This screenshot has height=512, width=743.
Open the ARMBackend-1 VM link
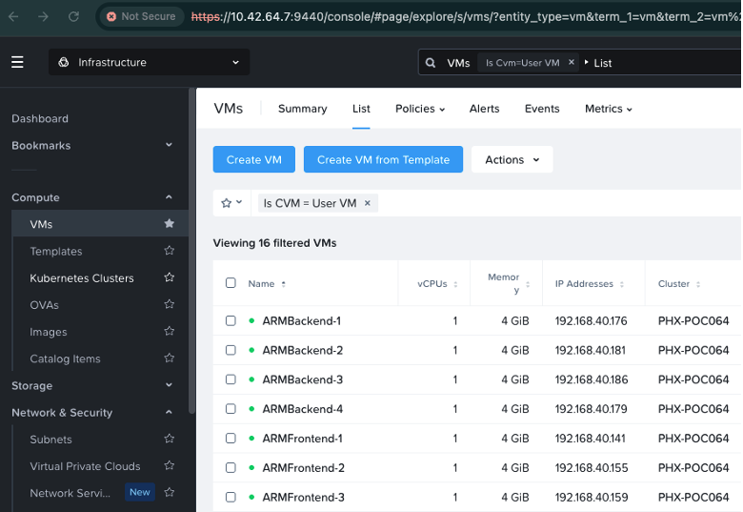coord(301,321)
